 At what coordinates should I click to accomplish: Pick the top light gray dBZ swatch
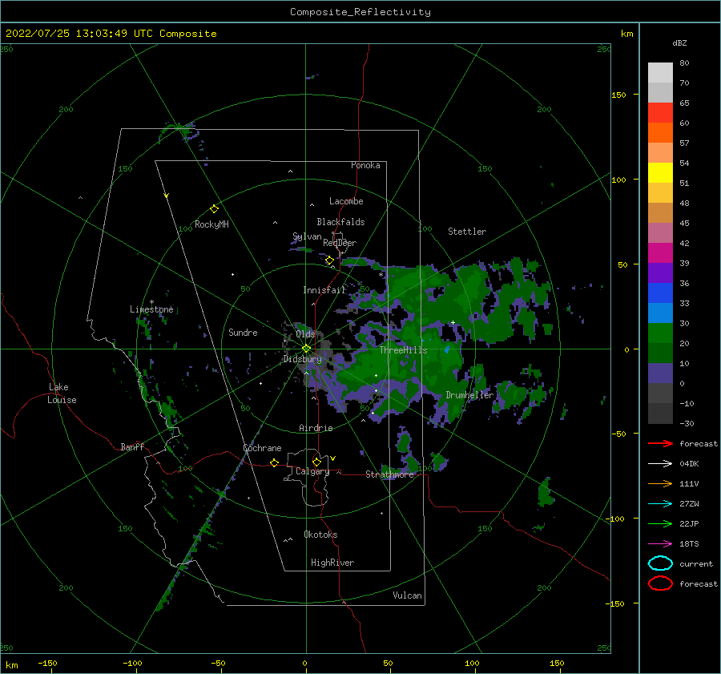[x=660, y=73]
